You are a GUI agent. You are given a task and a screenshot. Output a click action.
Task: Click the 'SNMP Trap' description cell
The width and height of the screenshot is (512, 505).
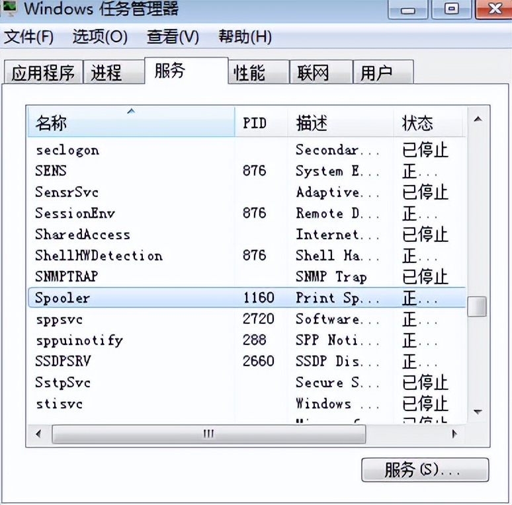point(331,277)
